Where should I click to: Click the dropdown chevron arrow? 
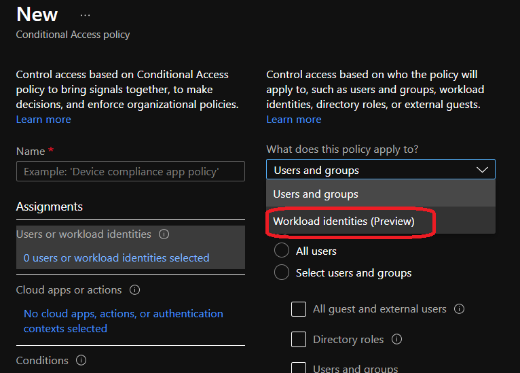click(x=482, y=170)
